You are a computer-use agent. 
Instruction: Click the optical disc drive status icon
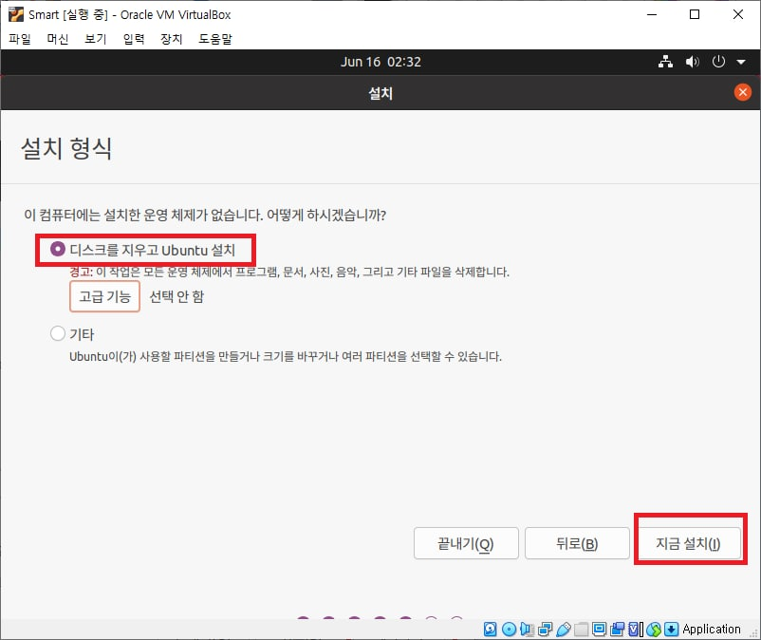click(509, 630)
